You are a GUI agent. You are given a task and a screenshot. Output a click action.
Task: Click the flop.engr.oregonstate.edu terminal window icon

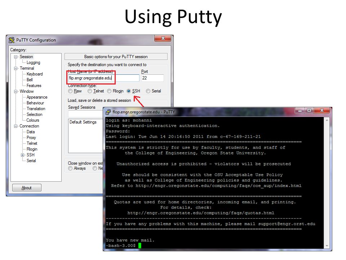point(108,112)
